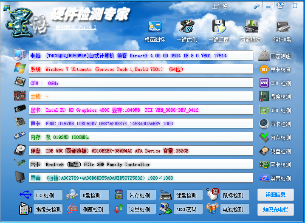
Task: Click the 电池检测 button
Action: (x=234, y=209)
